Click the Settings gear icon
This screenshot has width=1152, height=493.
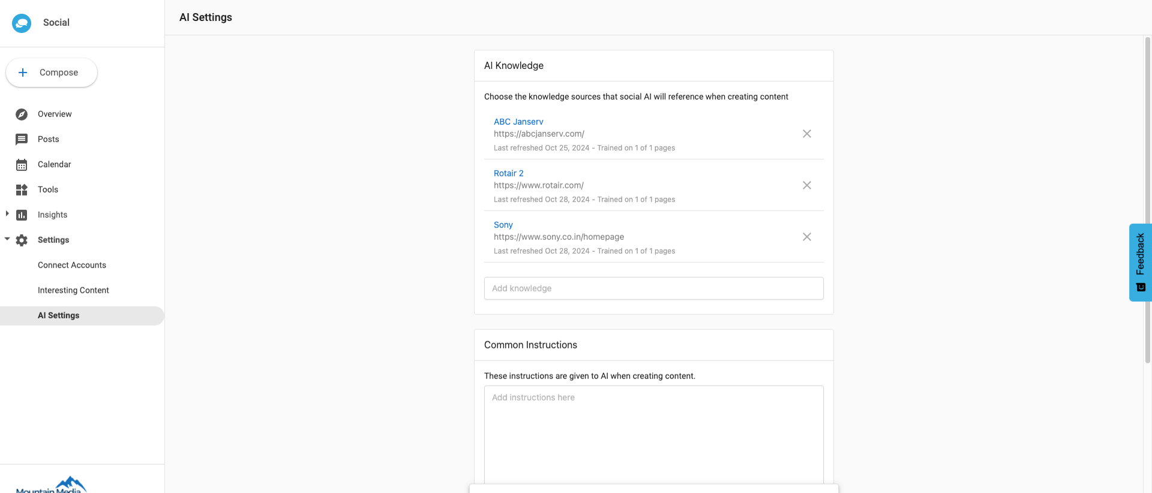coord(22,241)
